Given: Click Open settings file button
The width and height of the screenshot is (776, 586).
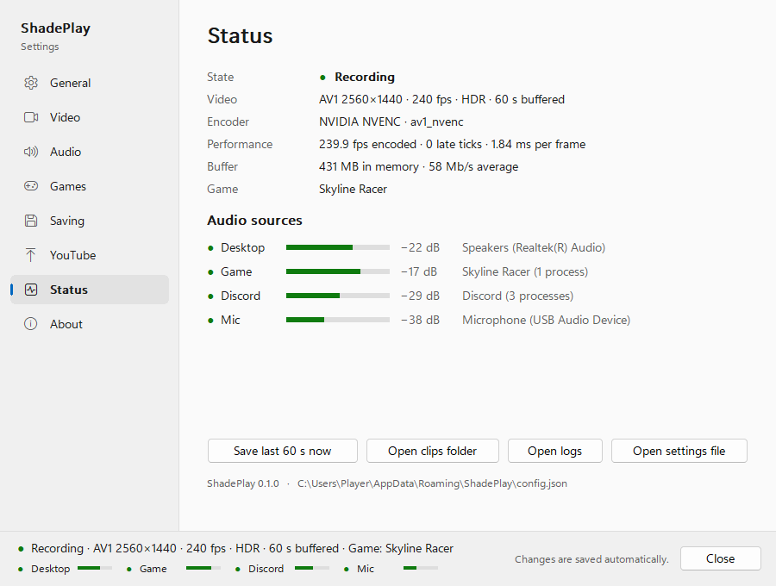Looking at the screenshot, I should 679,451.
